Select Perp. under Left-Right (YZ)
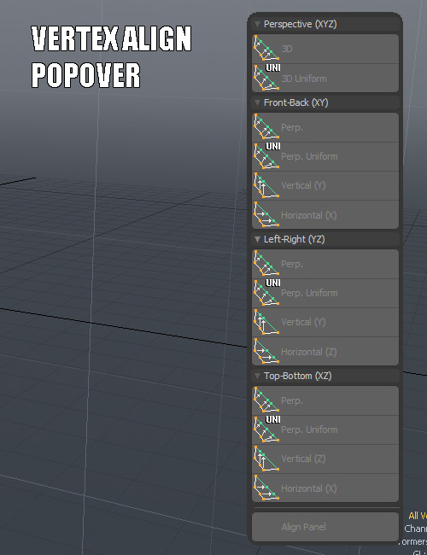The image size is (427, 555). [x=325, y=264]
